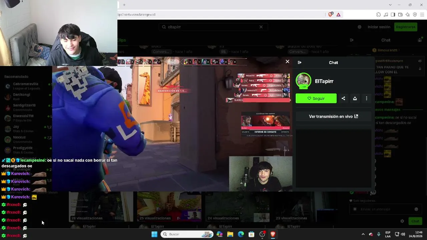Open the clip with 24 visualizaciones
This screenshot has height=240, width=427.
[x=237, y=207]
